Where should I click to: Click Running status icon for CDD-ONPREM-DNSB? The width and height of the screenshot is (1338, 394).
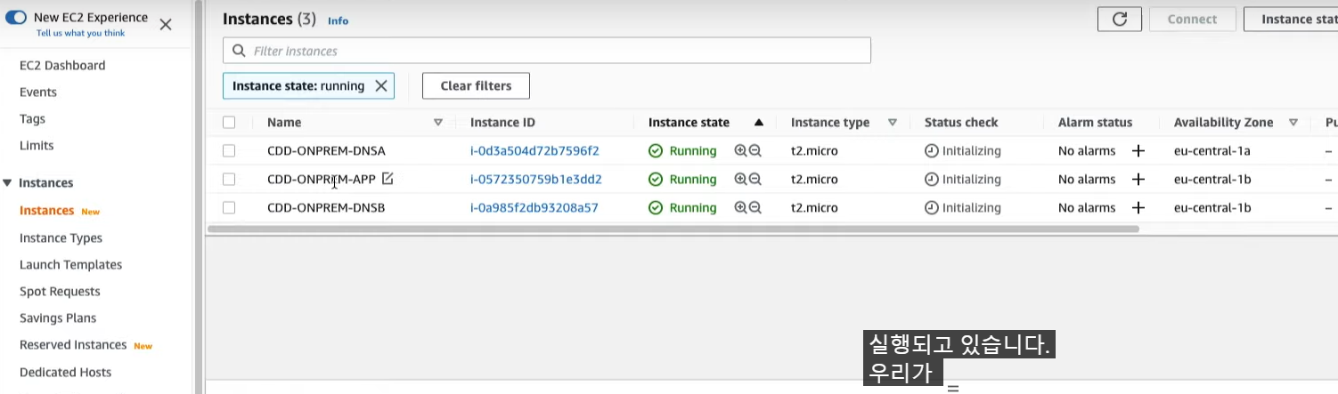[x=656, y=208]
